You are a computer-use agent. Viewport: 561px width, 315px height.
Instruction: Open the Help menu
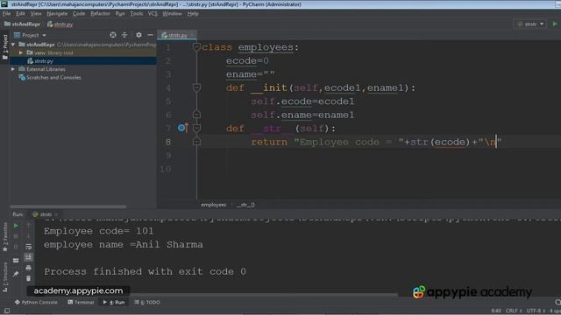[193, 14]
